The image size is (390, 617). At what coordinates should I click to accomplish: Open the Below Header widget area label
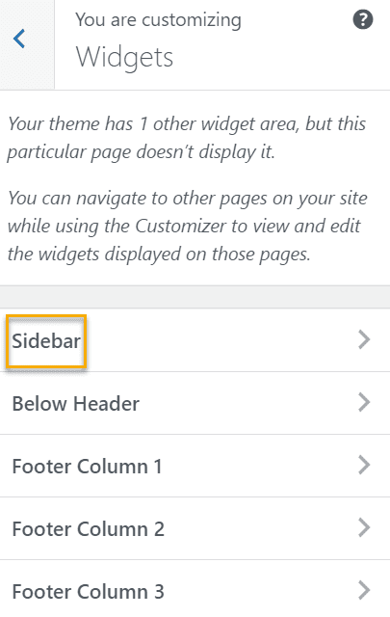(x=76, y=404)
